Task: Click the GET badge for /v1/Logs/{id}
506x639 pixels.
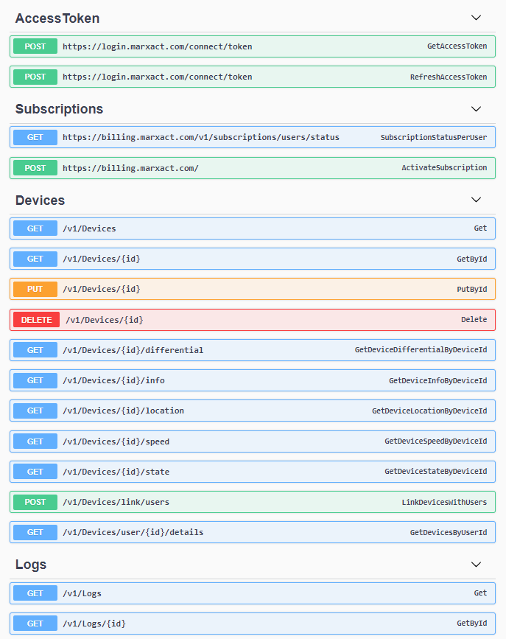Action: pyautogui.click(x=35, y=624)
